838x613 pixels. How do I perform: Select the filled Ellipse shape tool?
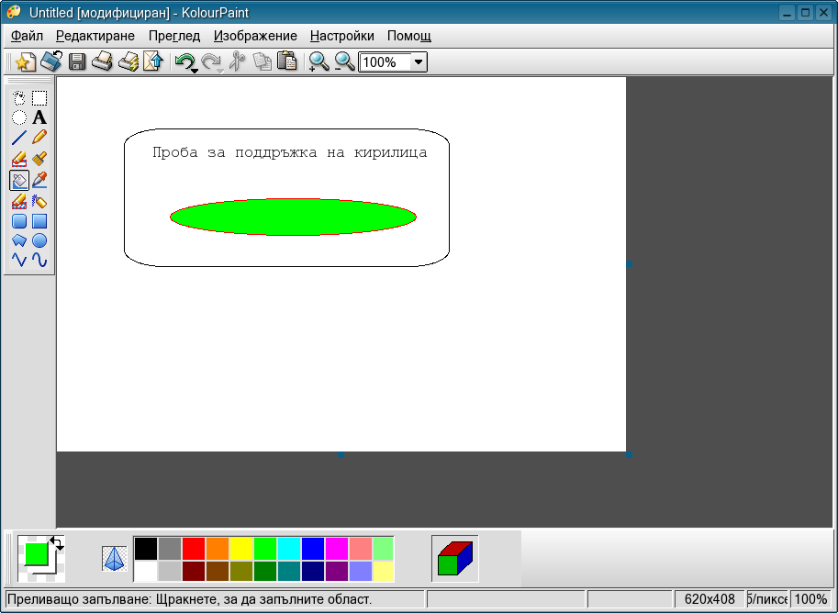coord(39,240)
